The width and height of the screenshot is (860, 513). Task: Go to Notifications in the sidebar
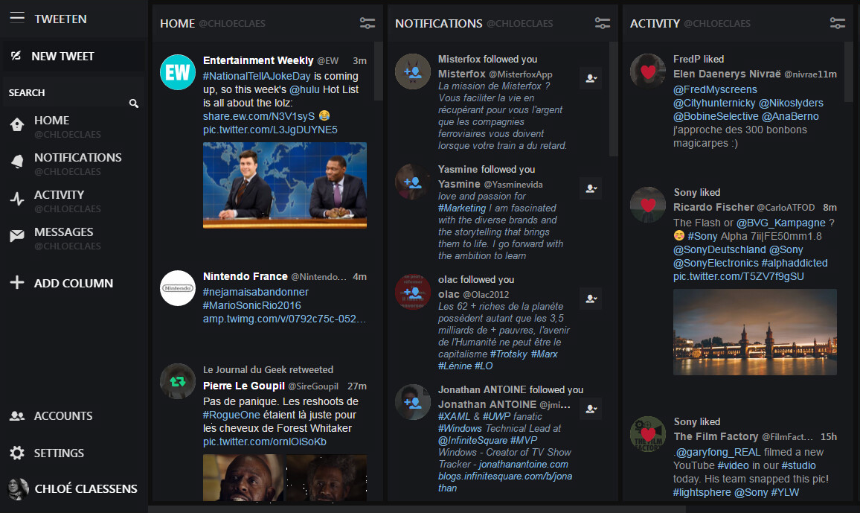[x=77, y=158]
